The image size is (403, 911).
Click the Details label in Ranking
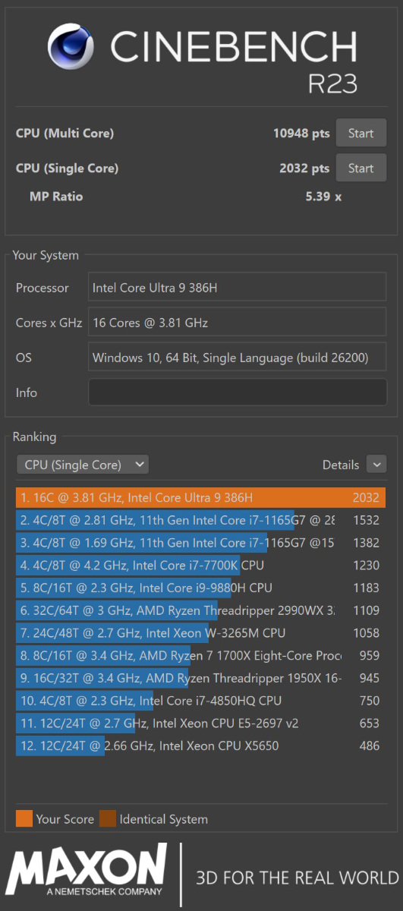pos(341,465)
